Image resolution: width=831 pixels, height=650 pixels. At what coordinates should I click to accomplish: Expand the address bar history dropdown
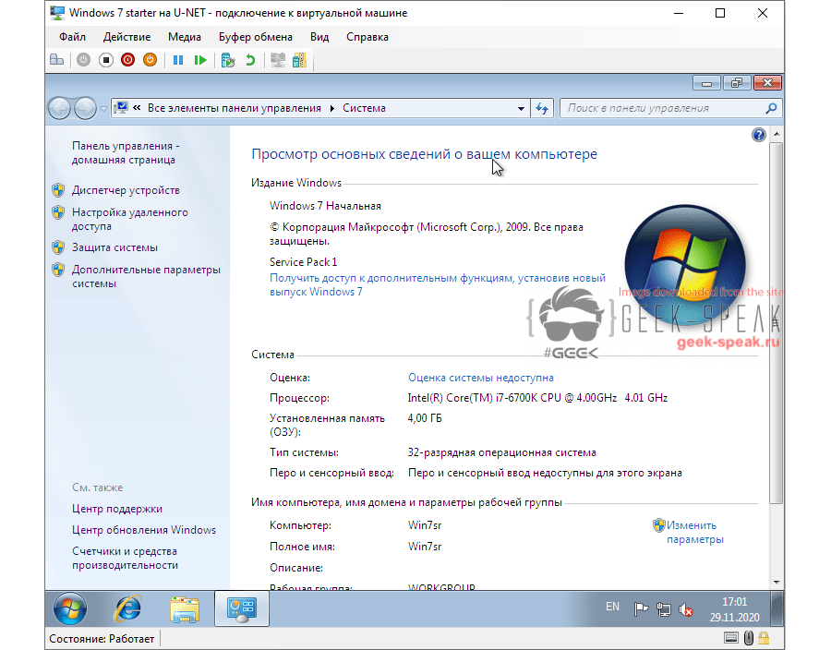point(521,109)
